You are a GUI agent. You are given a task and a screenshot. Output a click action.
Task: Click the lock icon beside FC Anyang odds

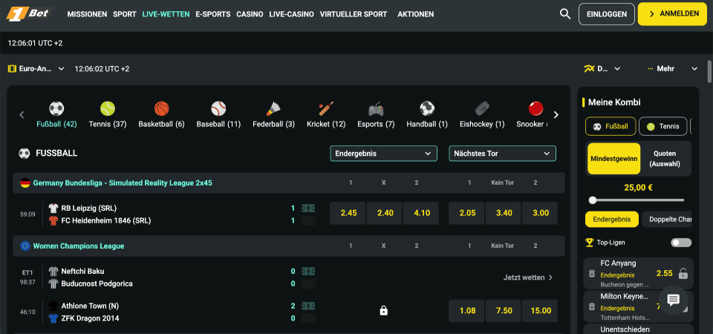pyautogui.click(x=683, y=274)
